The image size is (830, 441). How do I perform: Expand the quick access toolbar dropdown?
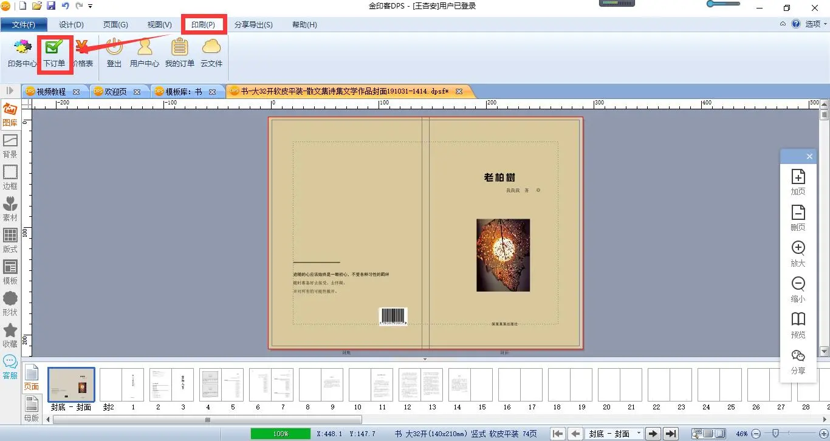tap(91, 6)
